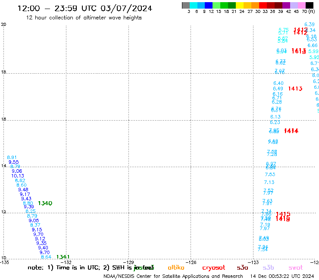The image size is (319, 280).
Task: Click the '45' legend scale label
Action: 296,11
